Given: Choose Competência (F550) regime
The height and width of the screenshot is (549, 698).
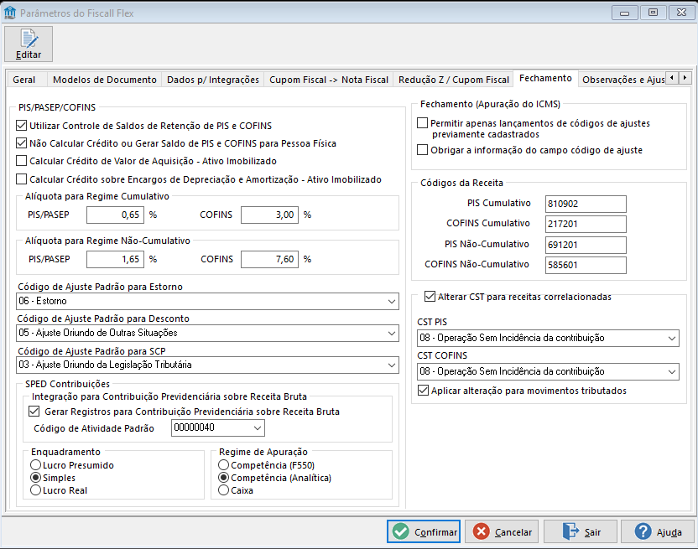Looking at the screenshot, I should [223, 465].
